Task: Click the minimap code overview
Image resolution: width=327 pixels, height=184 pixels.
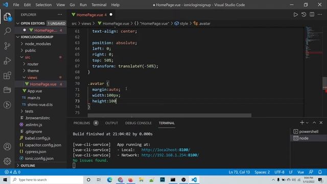Action: (x=314, y=43)
